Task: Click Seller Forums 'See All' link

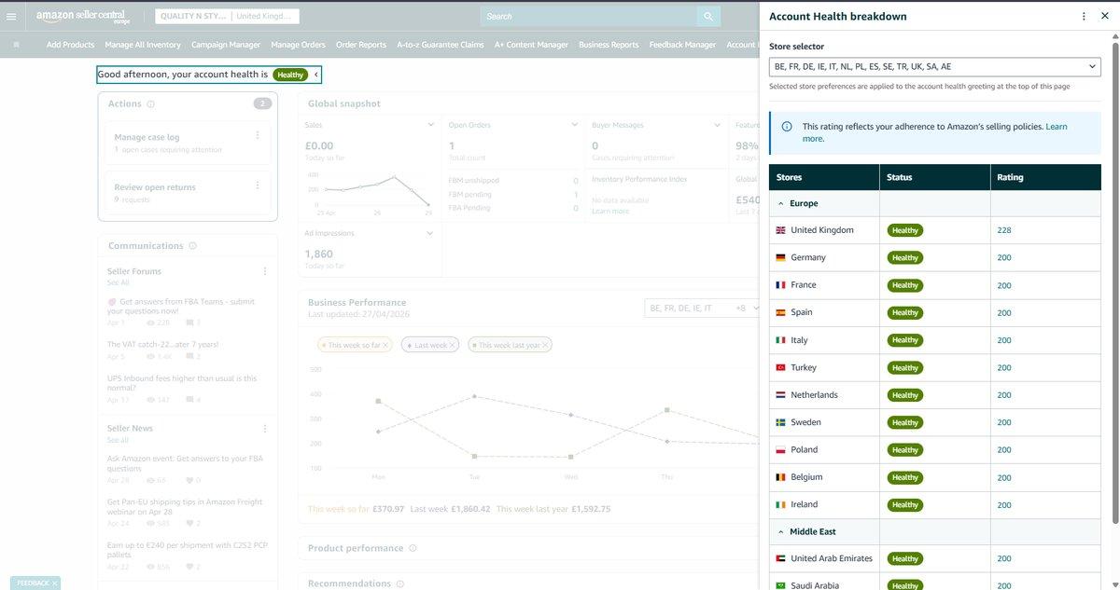Action: pos(118,282)
